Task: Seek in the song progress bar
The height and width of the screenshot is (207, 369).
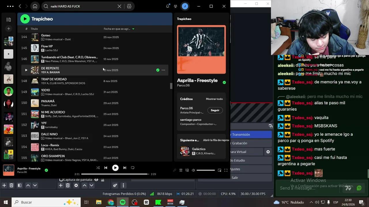Action: coord(115,174)
